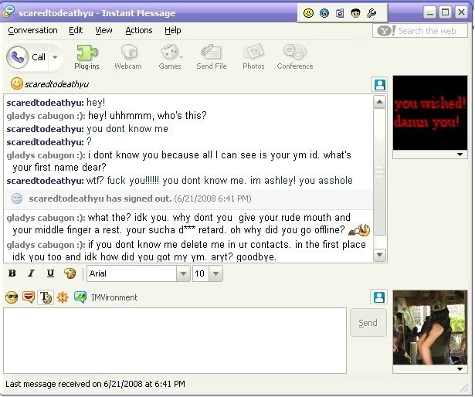Image resolution: width=475 pixels, height=397 pixels.
Task: Open Photos sharing
Action: click(x=253, y=56)
